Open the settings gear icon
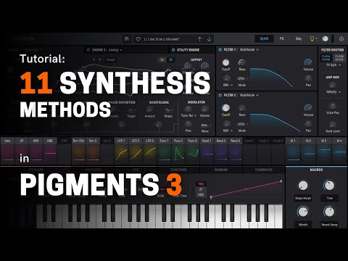The height and width of the screenshot is (261, 348). [341, 38]
